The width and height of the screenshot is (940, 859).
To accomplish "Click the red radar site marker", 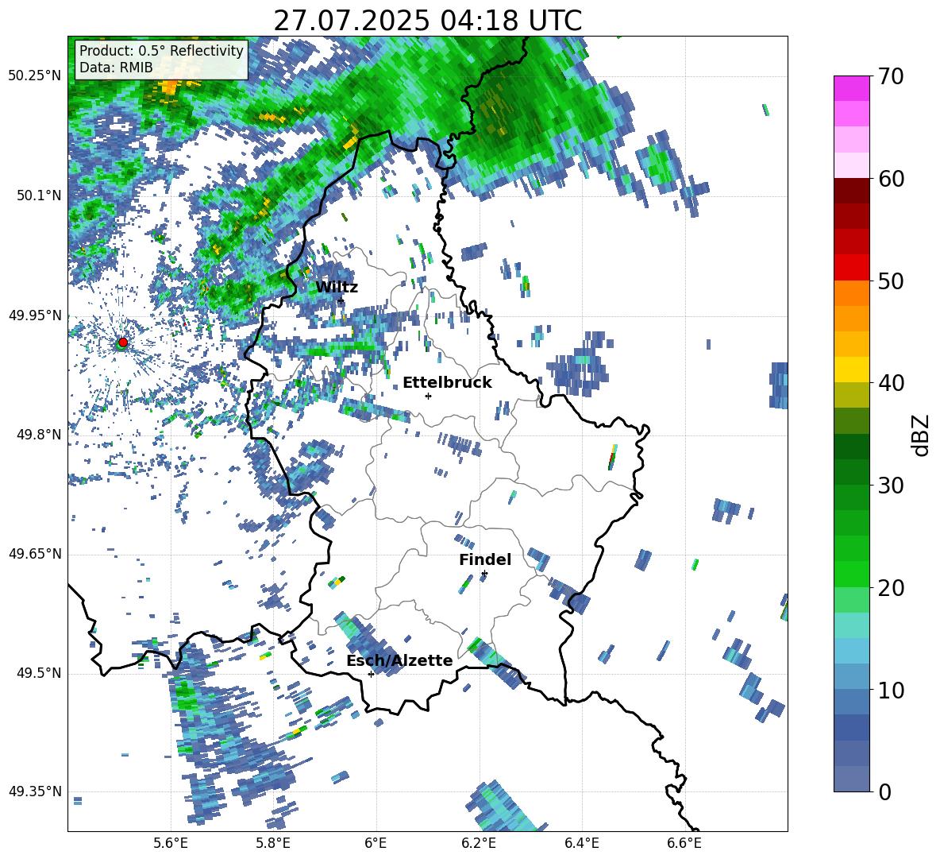I will (123, 342).
